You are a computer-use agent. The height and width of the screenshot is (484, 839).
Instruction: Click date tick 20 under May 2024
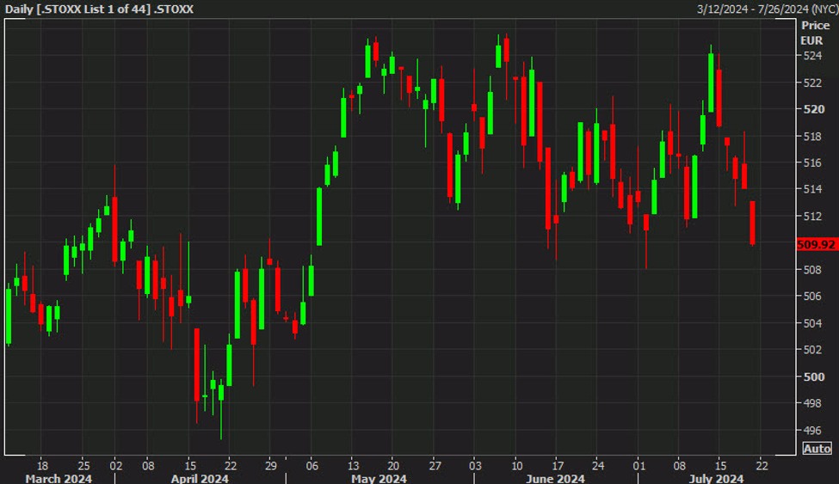coord(393,465)
